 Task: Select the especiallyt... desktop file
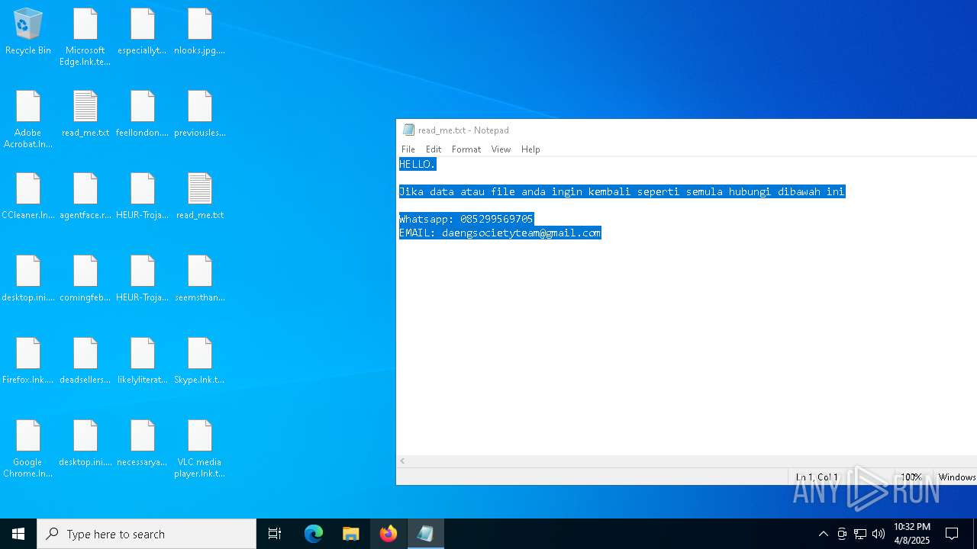pyautogui.click(x=142, y=32)
